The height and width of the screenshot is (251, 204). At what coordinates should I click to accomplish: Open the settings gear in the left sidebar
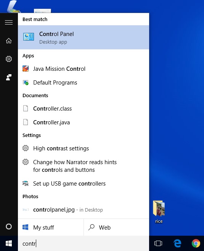[9, 59]
